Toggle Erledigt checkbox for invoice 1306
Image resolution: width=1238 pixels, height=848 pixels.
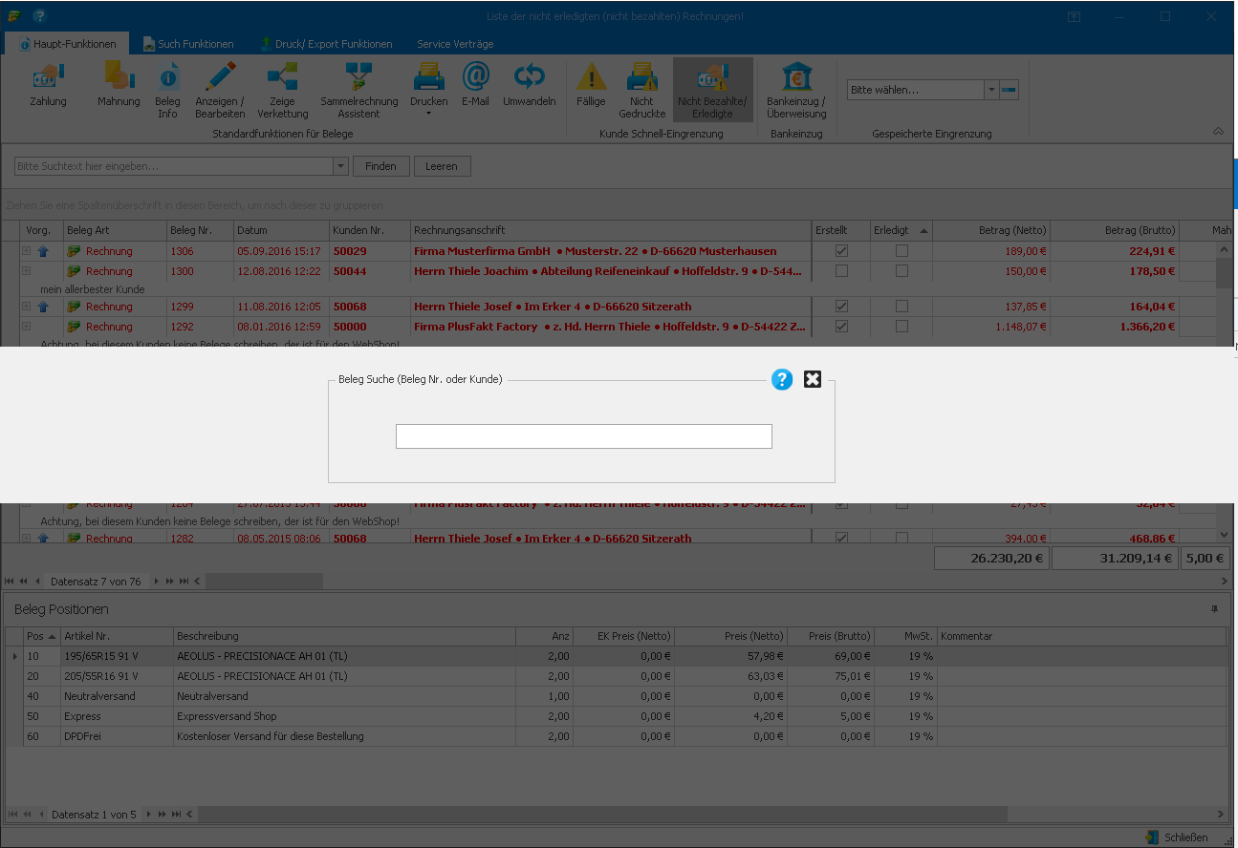pos(901,251)
